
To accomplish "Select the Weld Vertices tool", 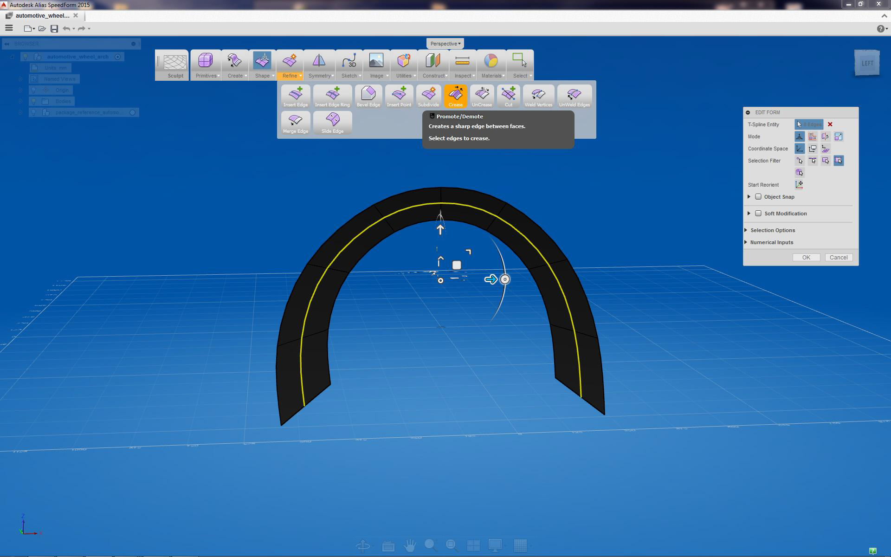I will click(538, 97).
